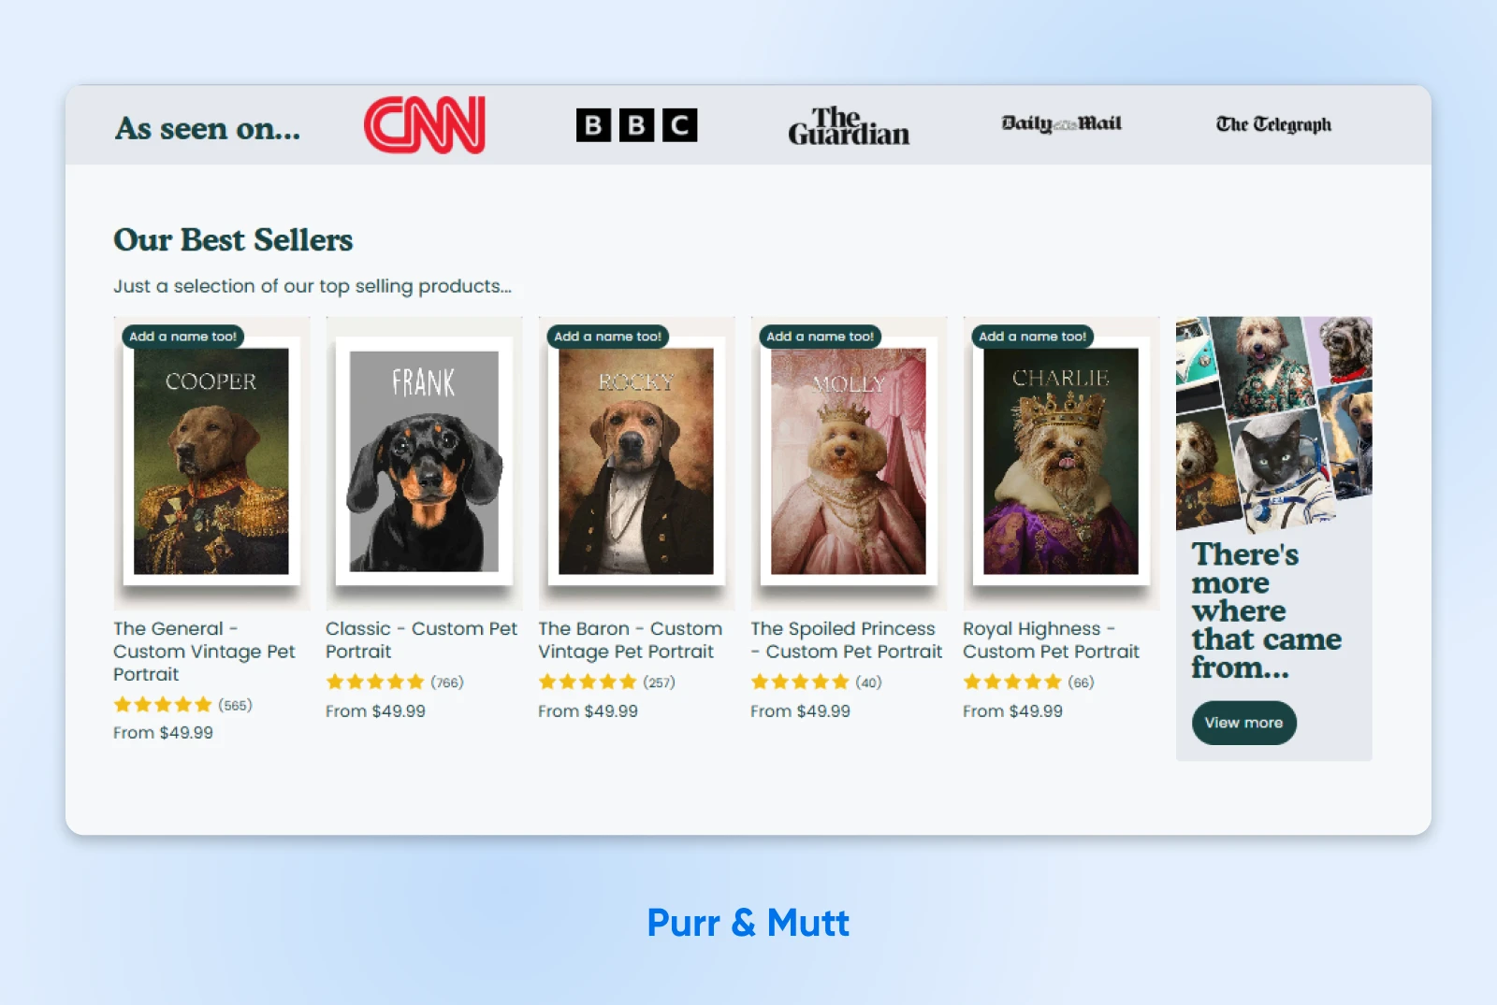1497x1005 pixels.
Task: Click the CNN logo
Action: click(424, 125)
